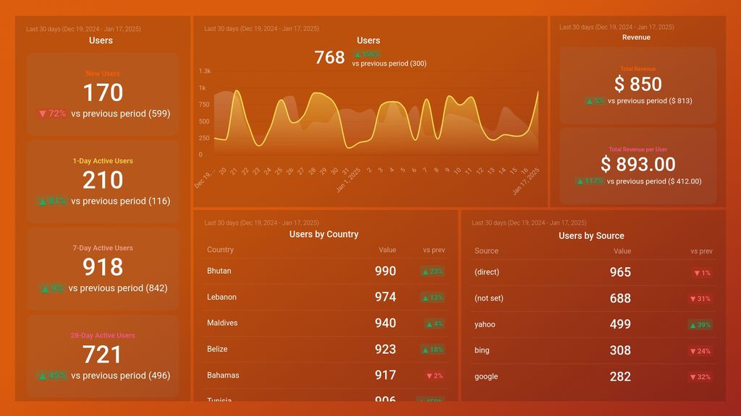Click google's value 282
The width and height of the screenshot is (741, 416).
pyautogui.click(x=620, y=377)
